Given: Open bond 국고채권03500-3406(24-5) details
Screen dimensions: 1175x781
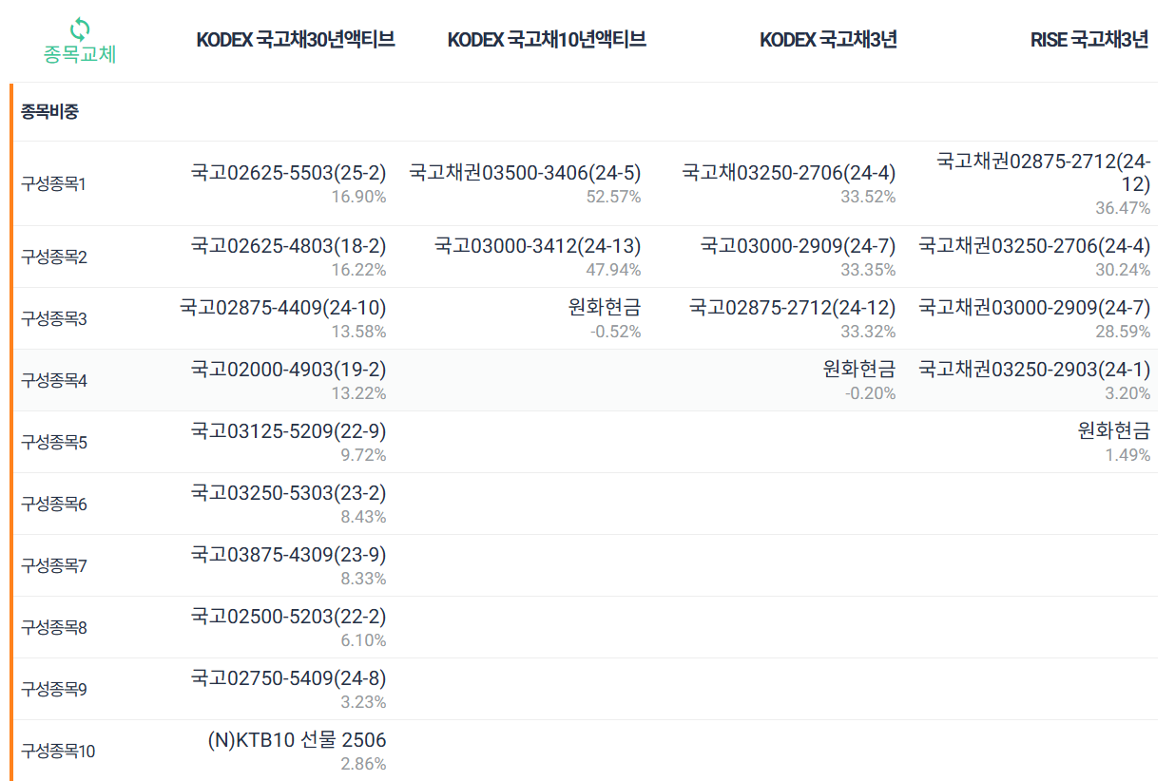Looking at the screenshot, I should (x=524, y=173).
